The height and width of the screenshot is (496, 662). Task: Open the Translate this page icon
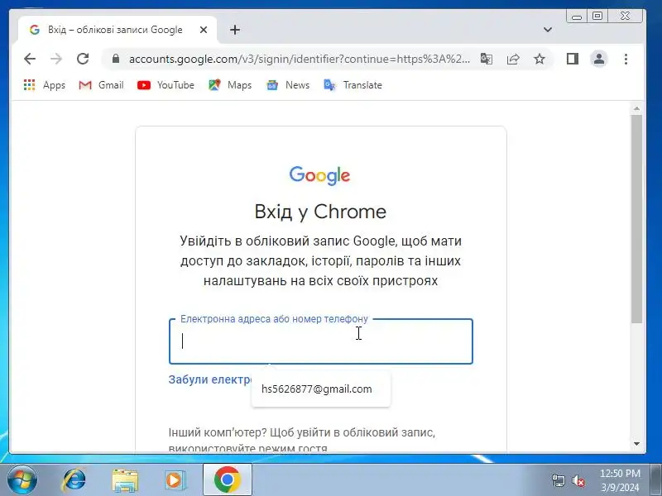487,59
